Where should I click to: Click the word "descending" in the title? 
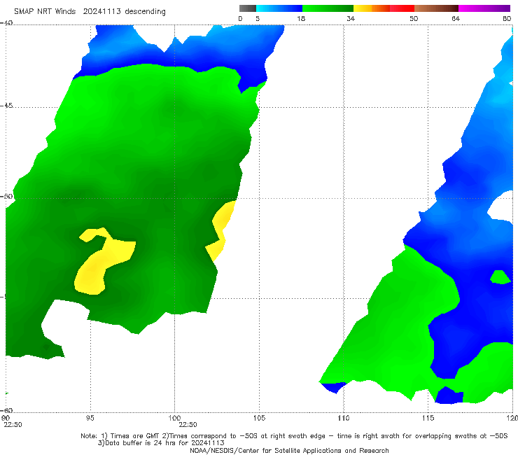pyautogui.click(x=145, y=12)
